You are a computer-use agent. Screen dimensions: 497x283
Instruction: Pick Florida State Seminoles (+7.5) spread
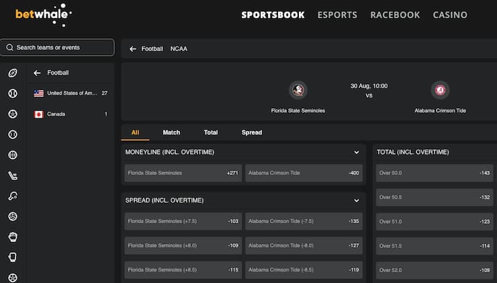[183, 221]
